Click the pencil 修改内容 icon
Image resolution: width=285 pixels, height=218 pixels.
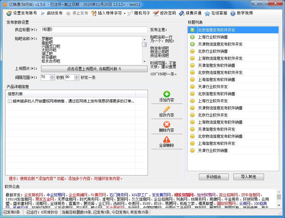(167, 109)
